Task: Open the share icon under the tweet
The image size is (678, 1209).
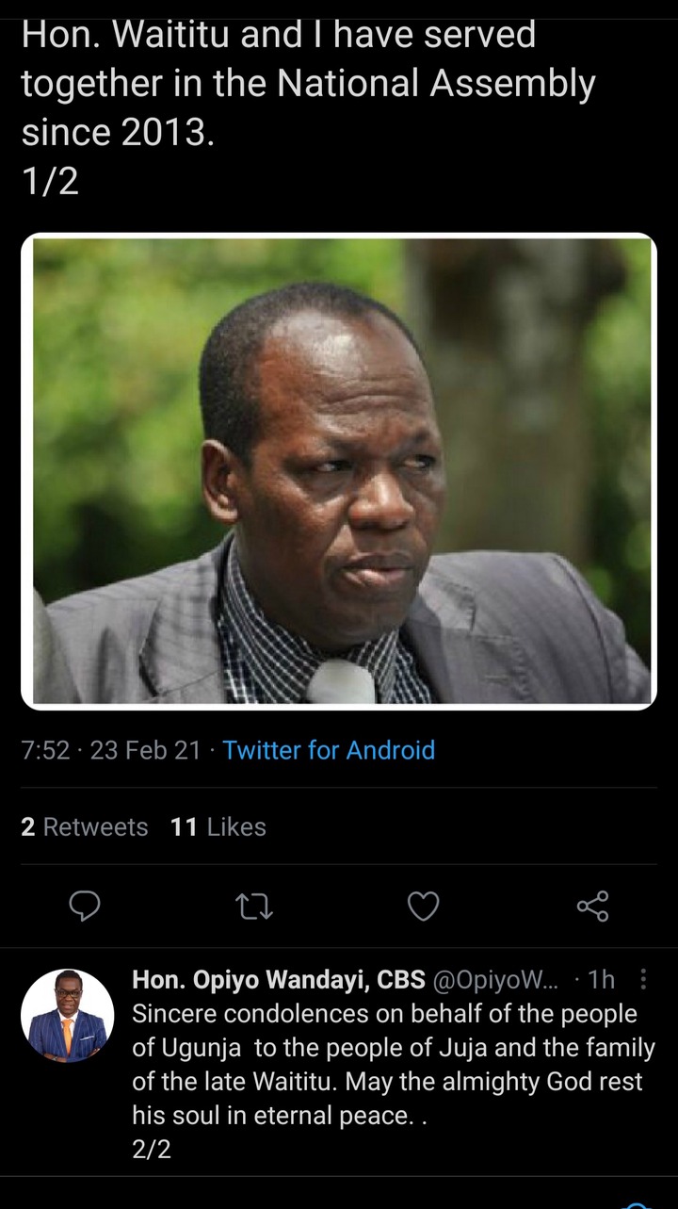Action: click(x=592, y=907)
